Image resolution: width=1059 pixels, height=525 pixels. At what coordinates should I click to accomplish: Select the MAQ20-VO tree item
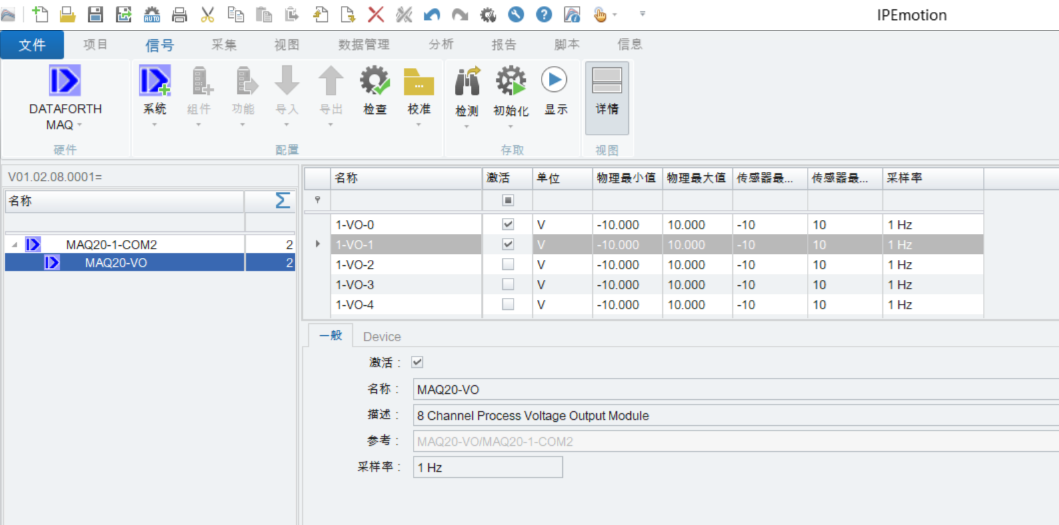[x=116, y=262]
